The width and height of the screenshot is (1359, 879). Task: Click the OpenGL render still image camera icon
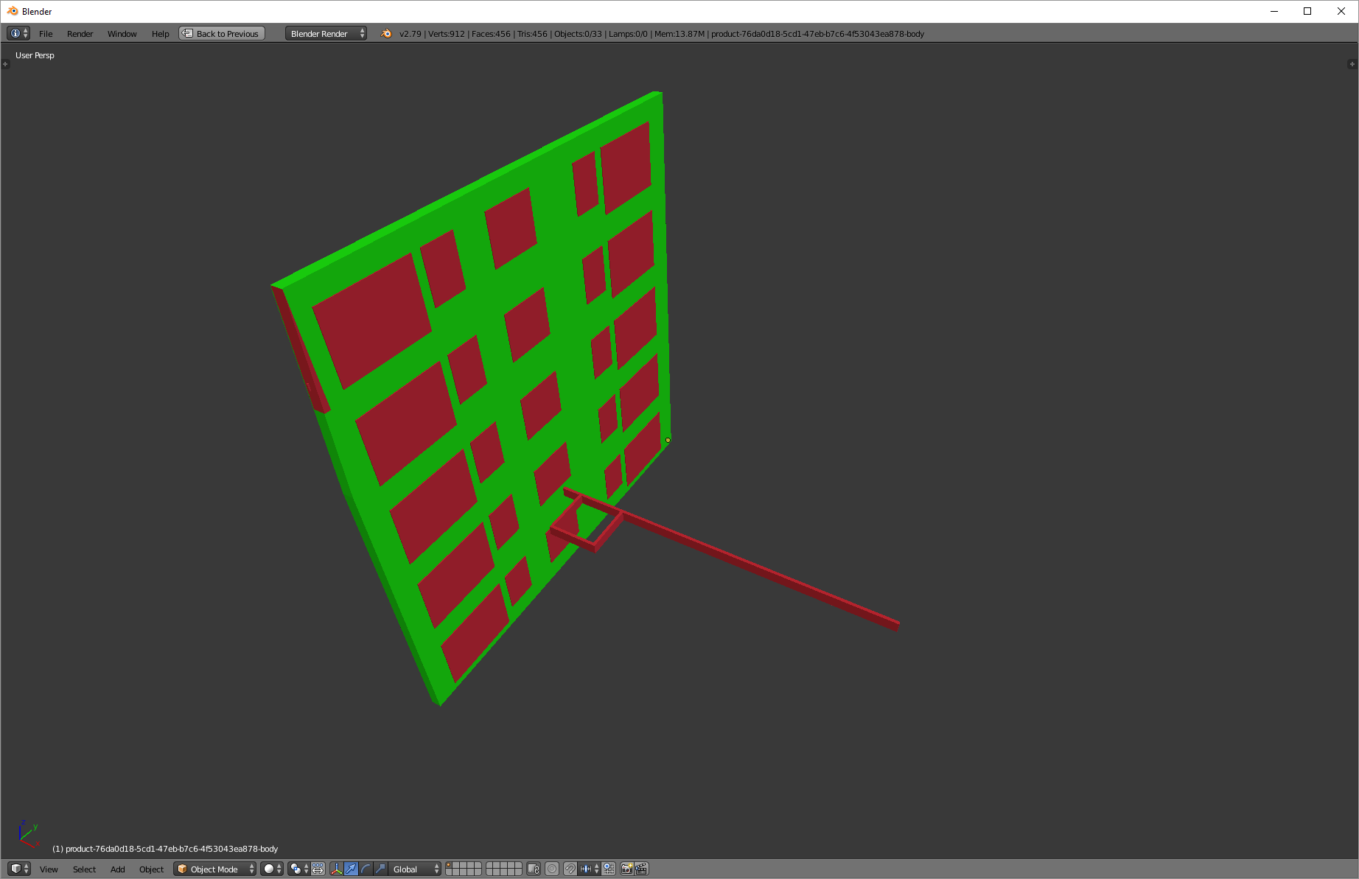[627, 869]
